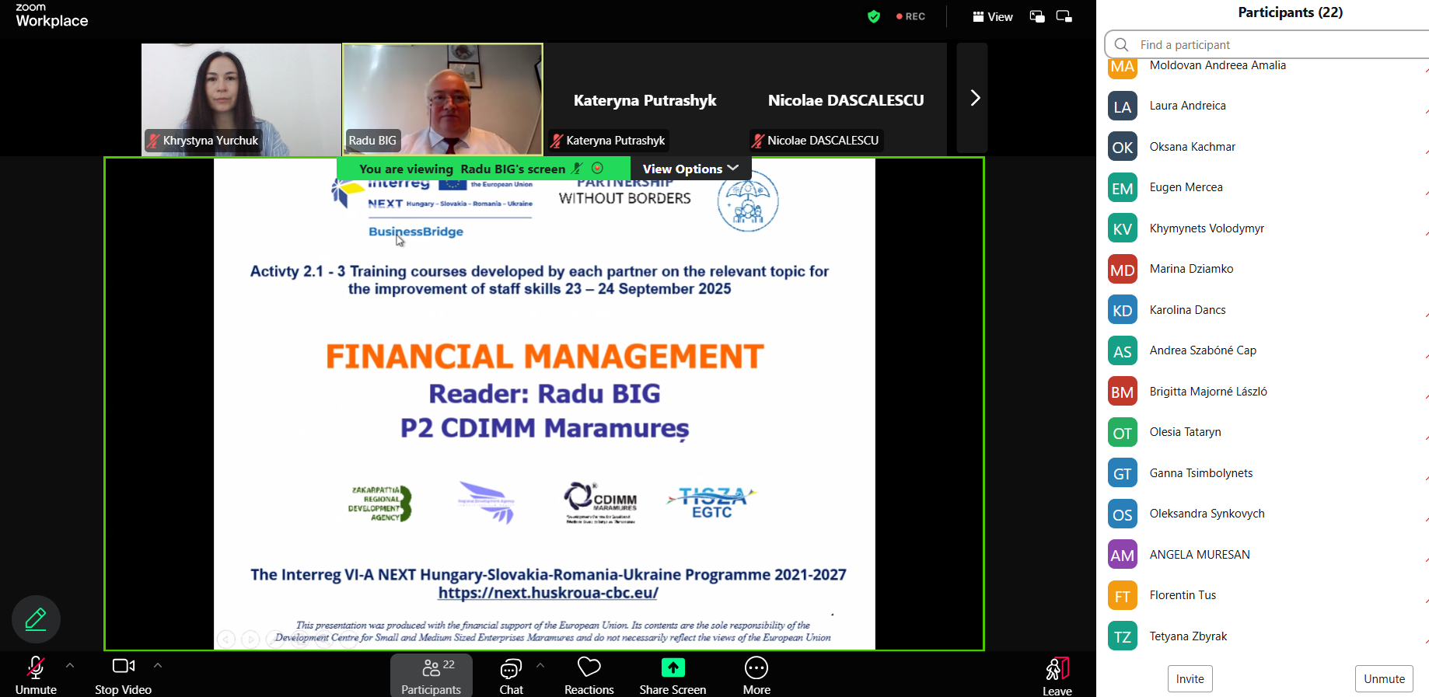Click the AS avatar for Andrea Szabóné Cap
The image size is (1429, 697).
tap(1123, 351)
